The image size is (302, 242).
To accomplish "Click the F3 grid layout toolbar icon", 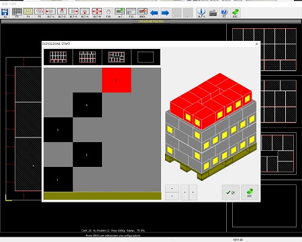I will [x=17, y=13].
